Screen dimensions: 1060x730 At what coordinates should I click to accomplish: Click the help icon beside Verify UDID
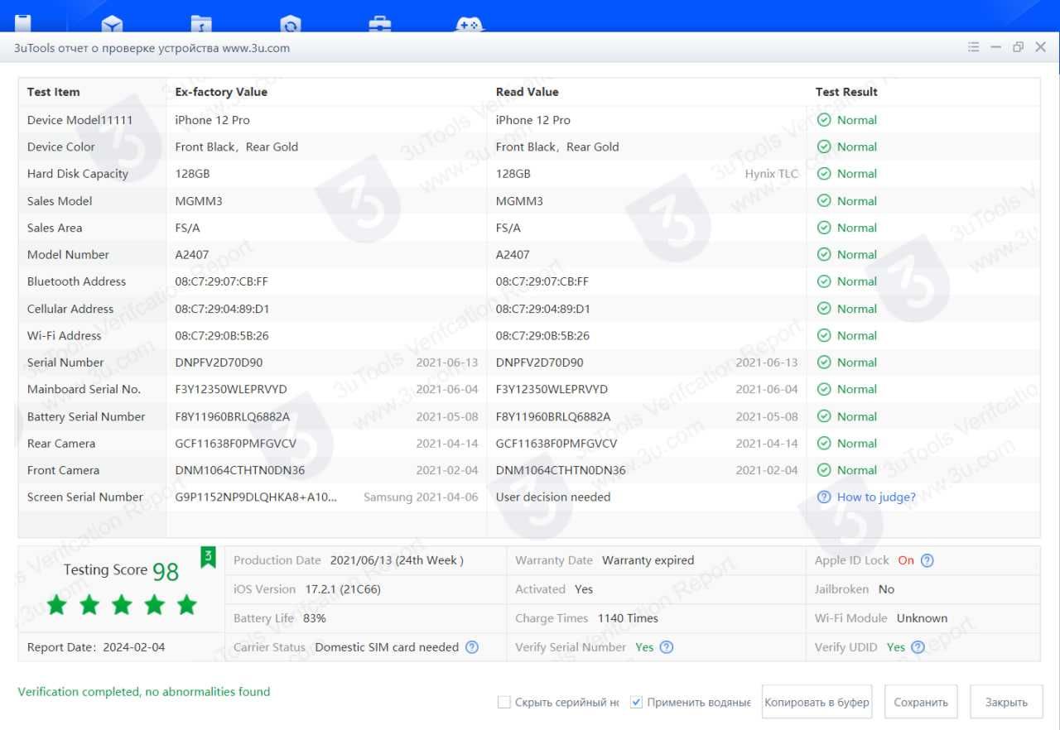tap(918, 647)
